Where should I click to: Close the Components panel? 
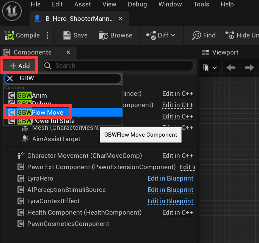(68, 53)
